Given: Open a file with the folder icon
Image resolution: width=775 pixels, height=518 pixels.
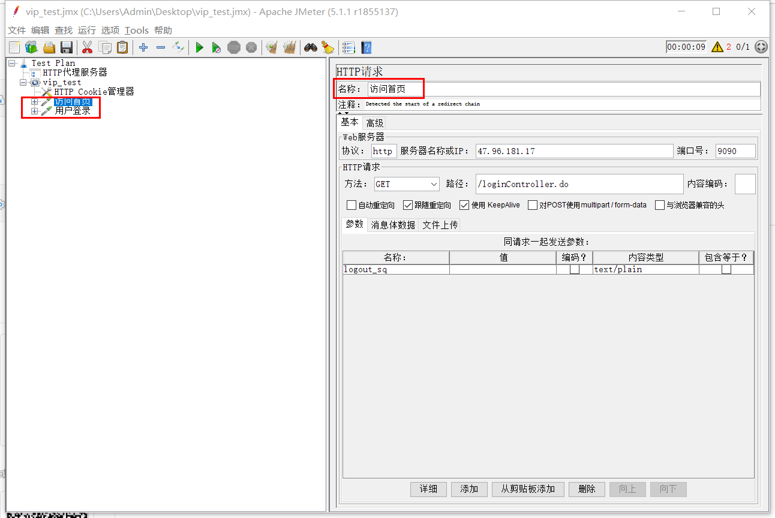Looking at the screenshot, I should tap(49, 47).
